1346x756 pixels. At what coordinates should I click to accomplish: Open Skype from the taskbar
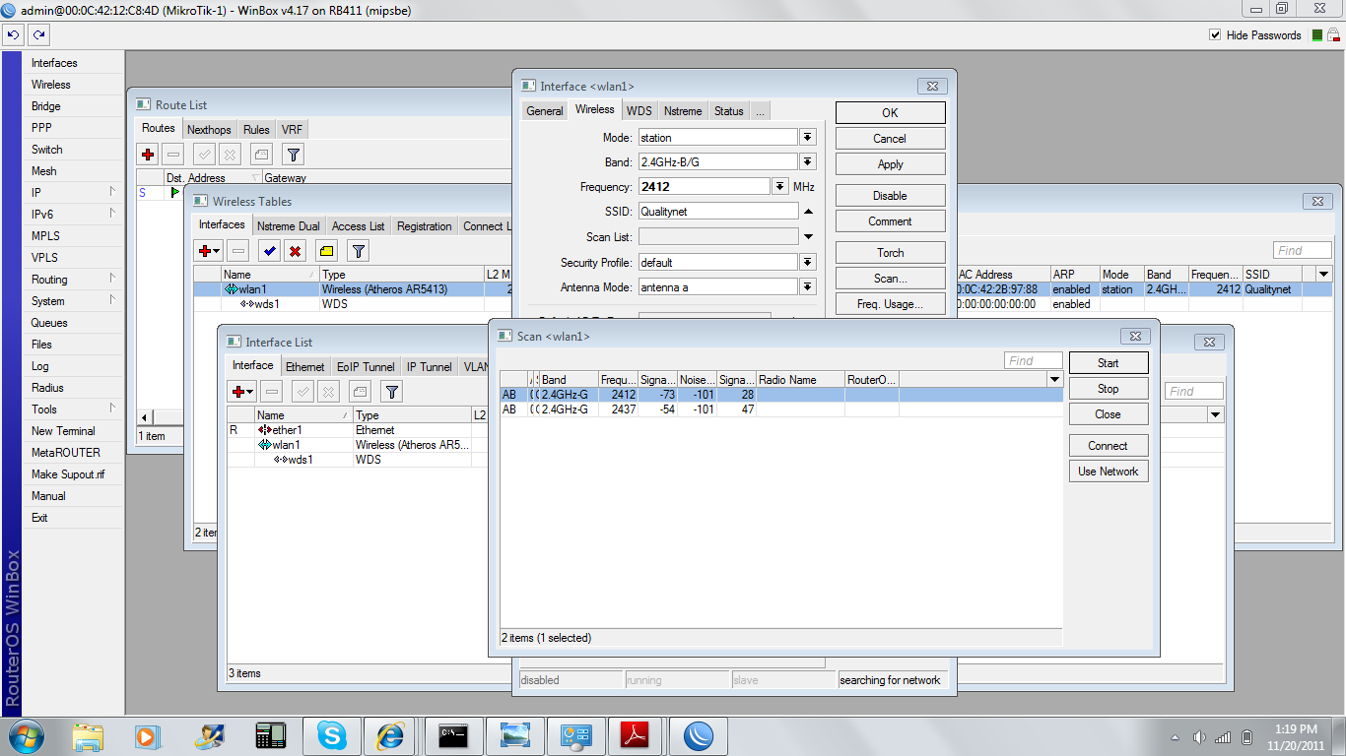332,736
